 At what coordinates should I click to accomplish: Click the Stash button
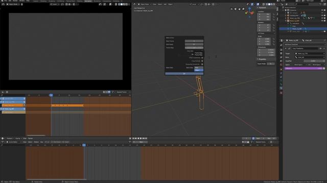pyautogui.click(x=66, y=142)
